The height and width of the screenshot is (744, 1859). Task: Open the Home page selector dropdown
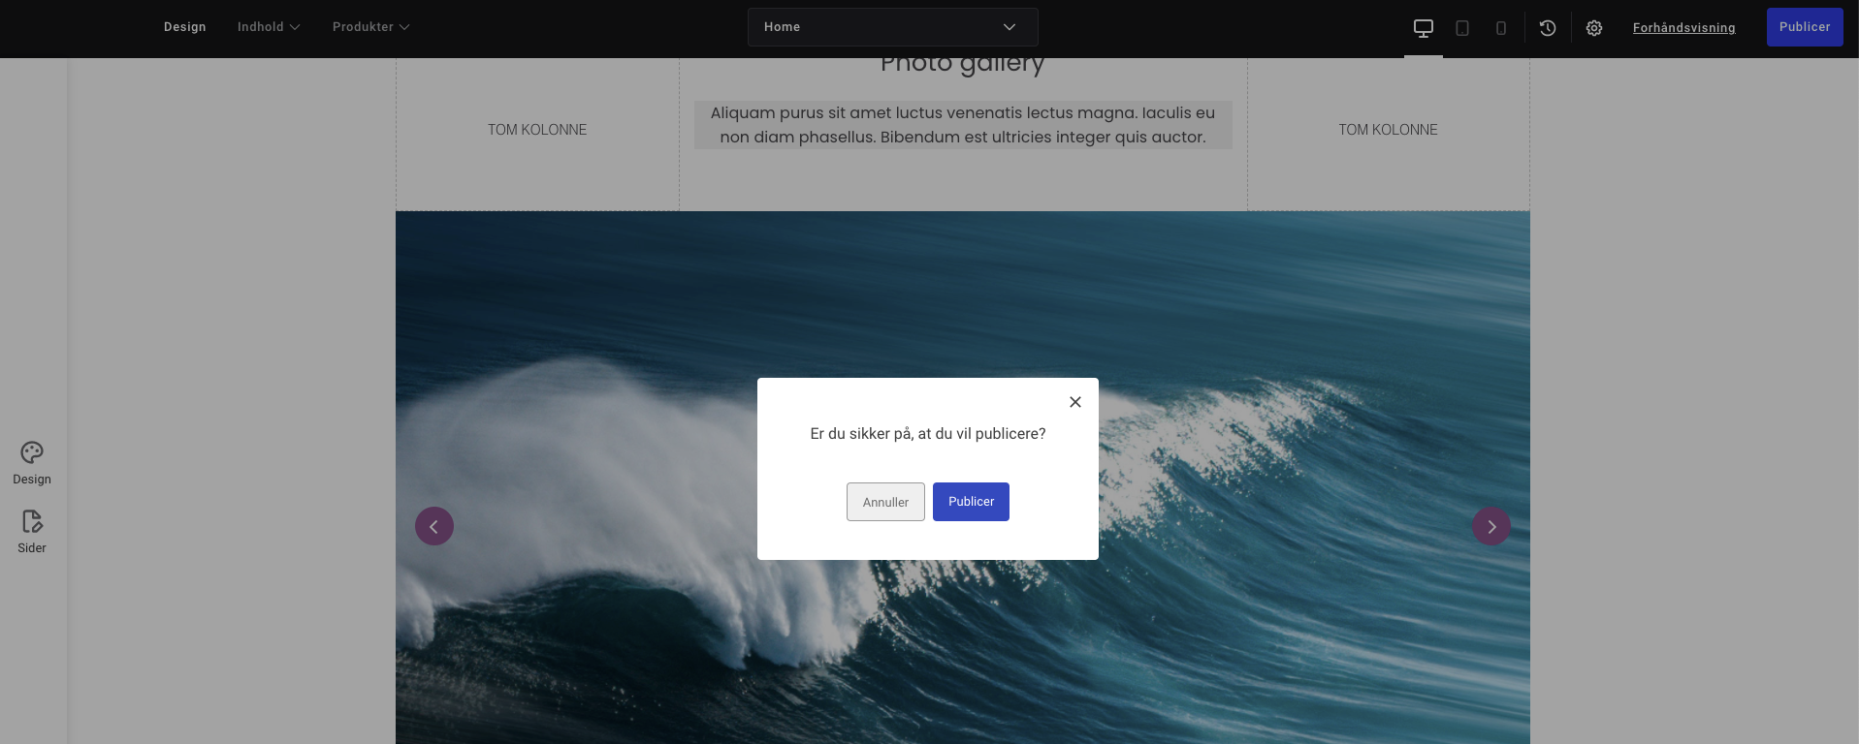[892, 27]
